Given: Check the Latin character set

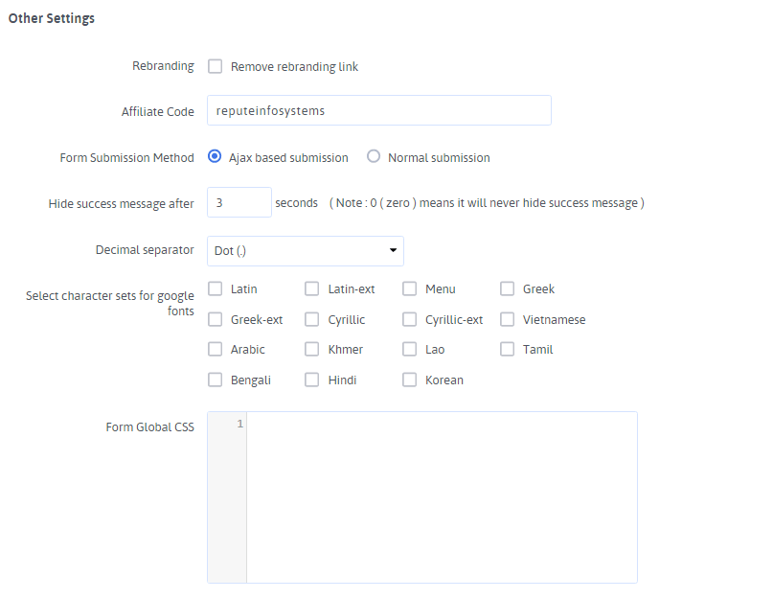Looking at the screenshot, I should click(216, 288).
